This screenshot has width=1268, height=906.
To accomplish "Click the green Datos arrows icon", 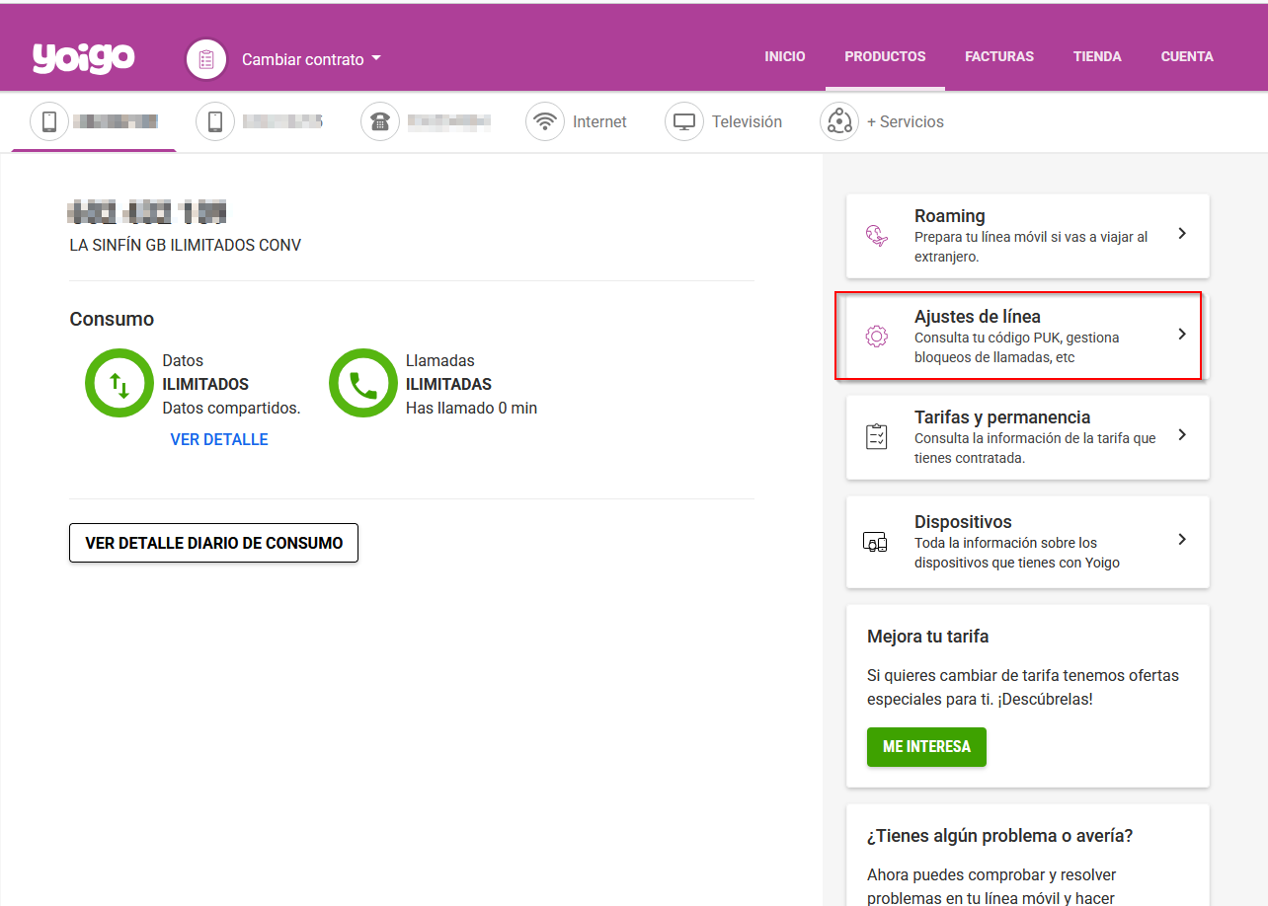I will tap(119, 383).
